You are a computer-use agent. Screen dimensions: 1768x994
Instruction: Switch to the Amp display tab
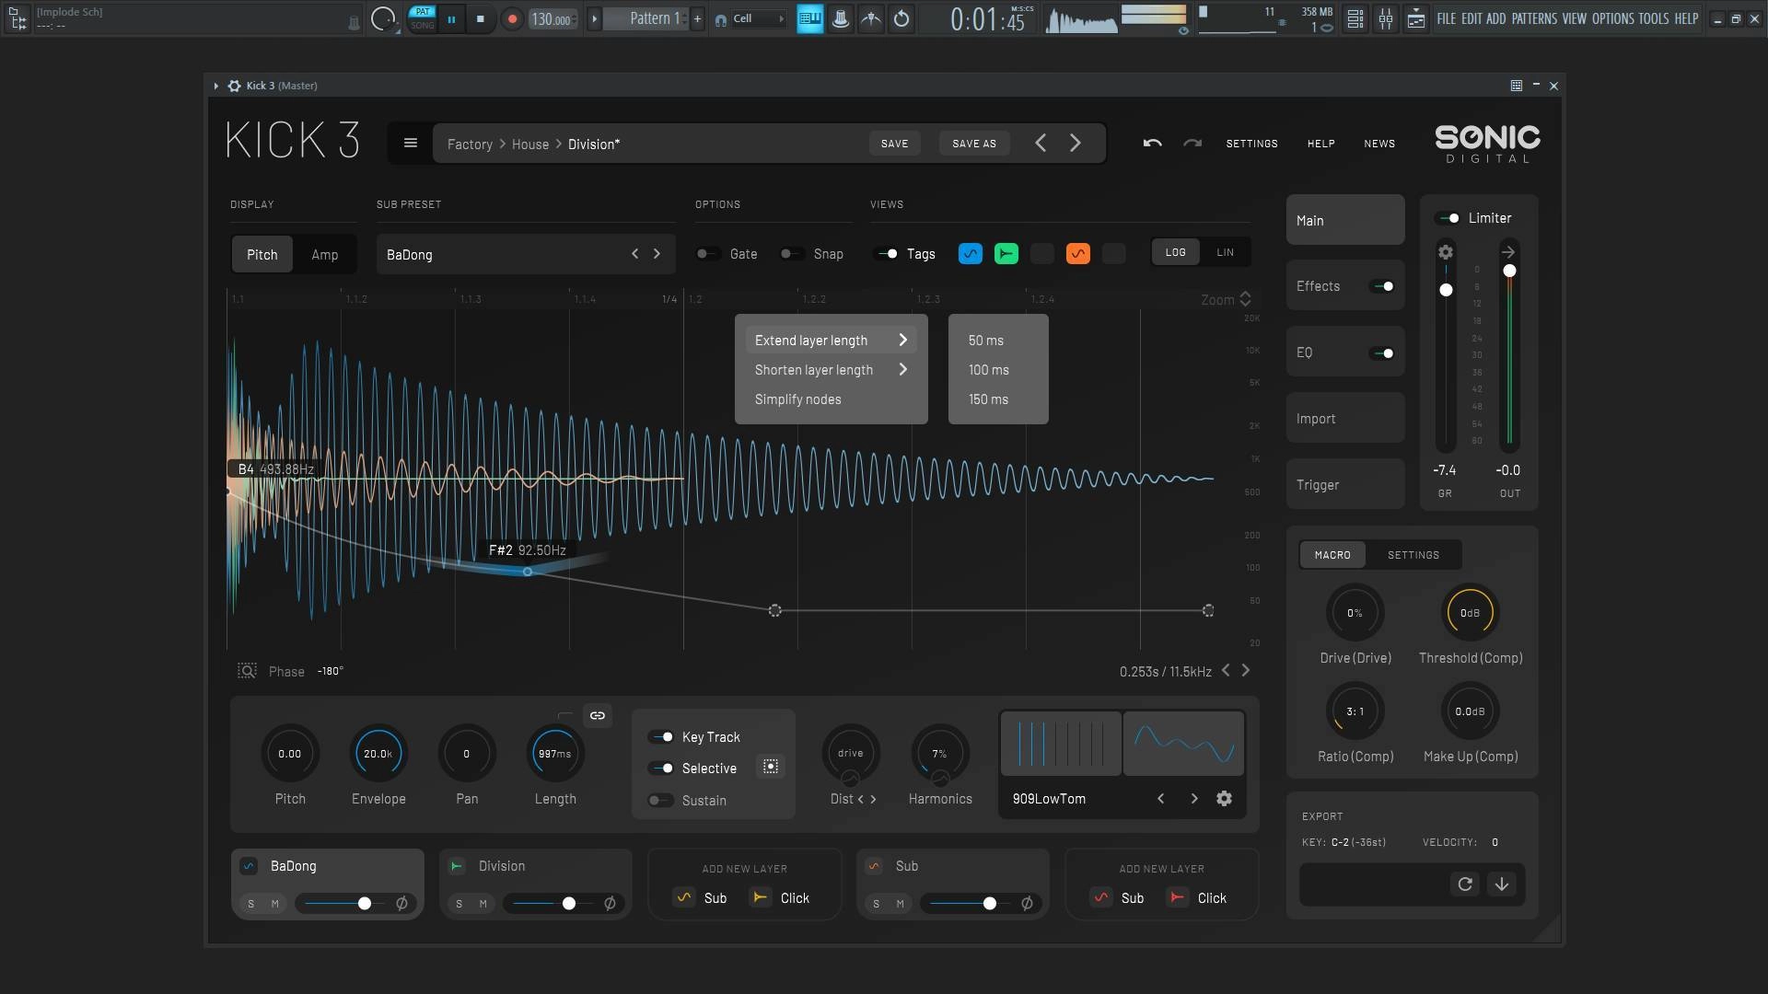point(324,254)
